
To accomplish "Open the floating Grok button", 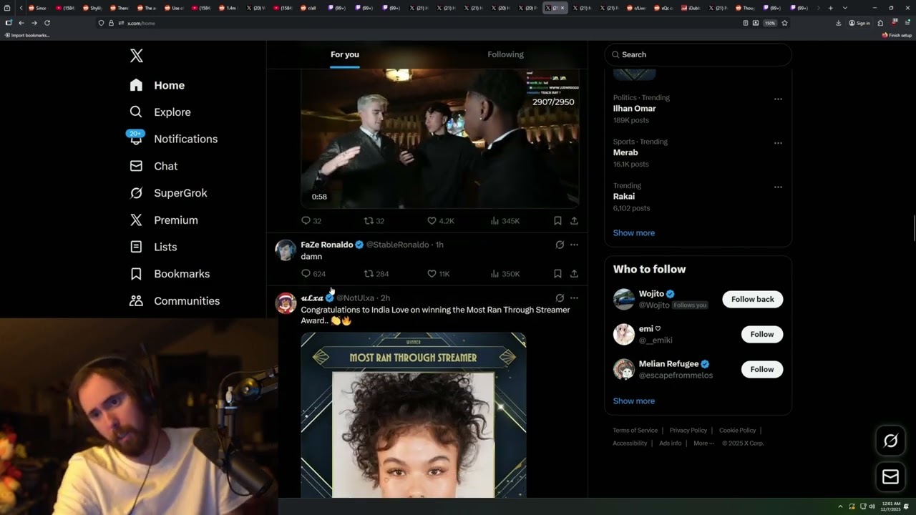I will click(x=890, y=441).
